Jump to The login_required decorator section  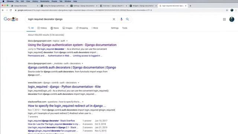pyautogui.click(x=50, y=49)
